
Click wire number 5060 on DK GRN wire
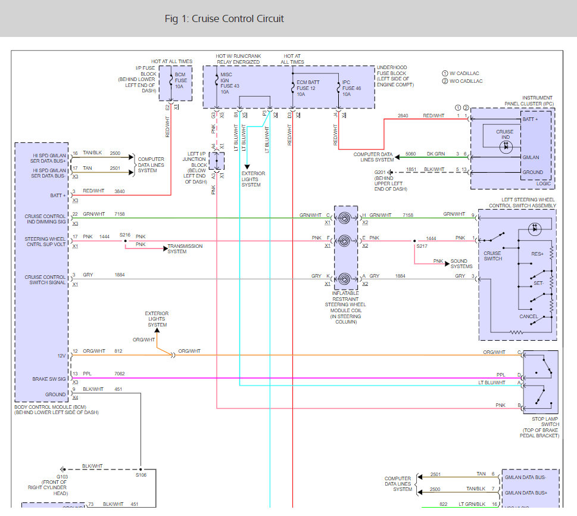411,154
